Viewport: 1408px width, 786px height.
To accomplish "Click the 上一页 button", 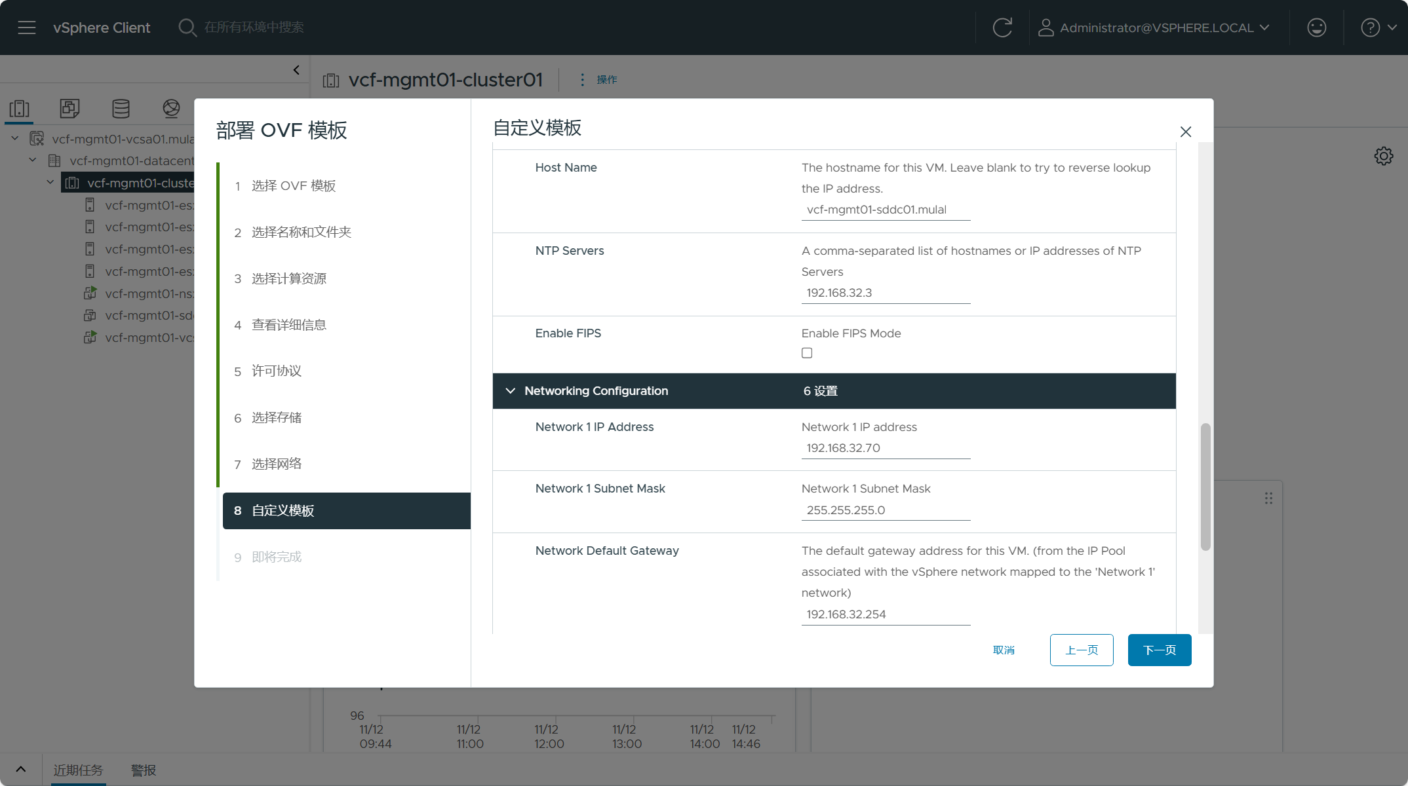I will [1082, 650].
